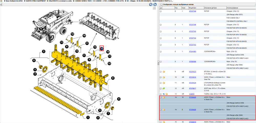Click the round add icon for part 87337744
The image size is (256, 123).
[161, 38]
